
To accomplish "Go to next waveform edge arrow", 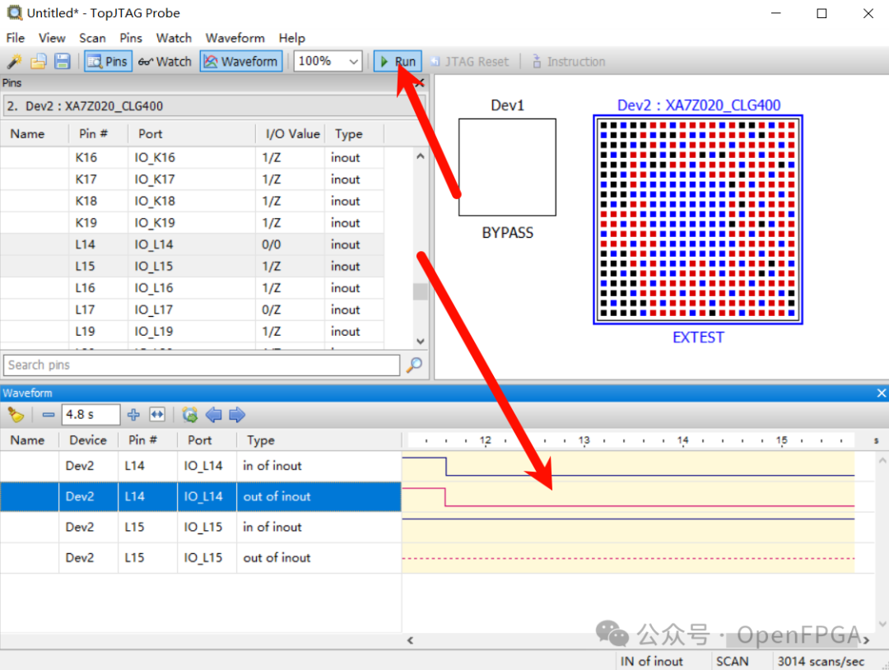I will tap(237, 415).
